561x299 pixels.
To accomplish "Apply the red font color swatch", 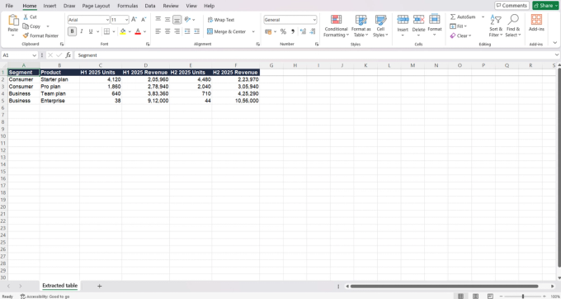I will [138, 31].
